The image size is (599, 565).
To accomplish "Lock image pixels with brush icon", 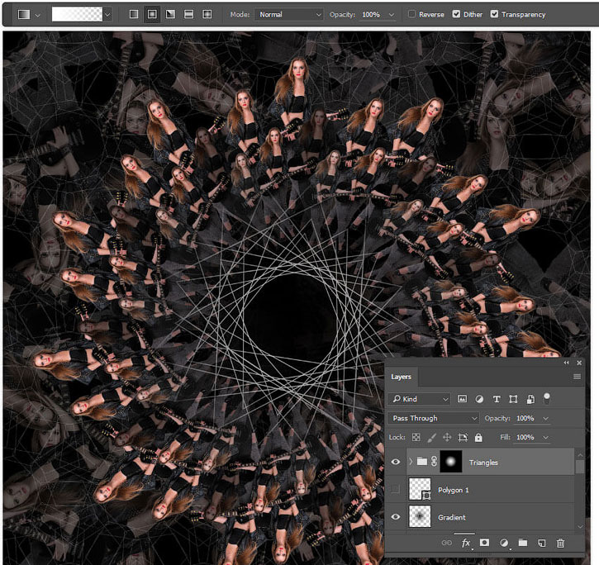I will [431, 438].
